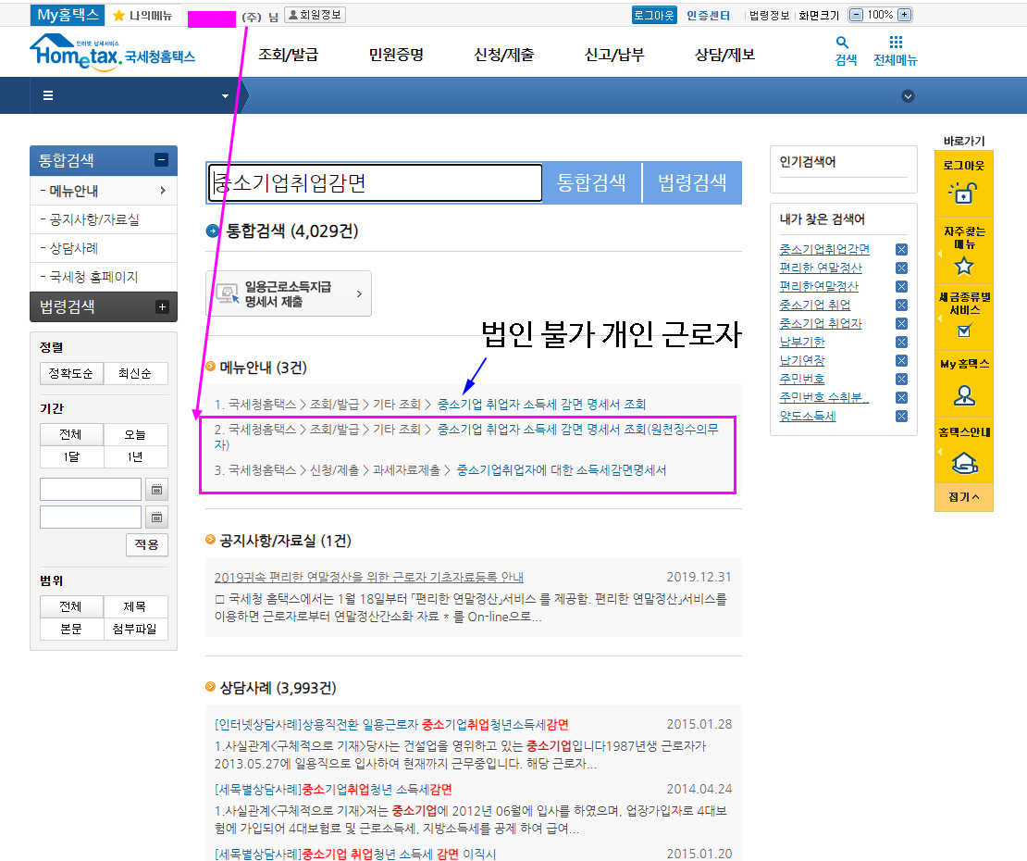Remove 양도소득세 from searched keywords
The width and height of the screenshot is (1027, 861).
[901, 416]
